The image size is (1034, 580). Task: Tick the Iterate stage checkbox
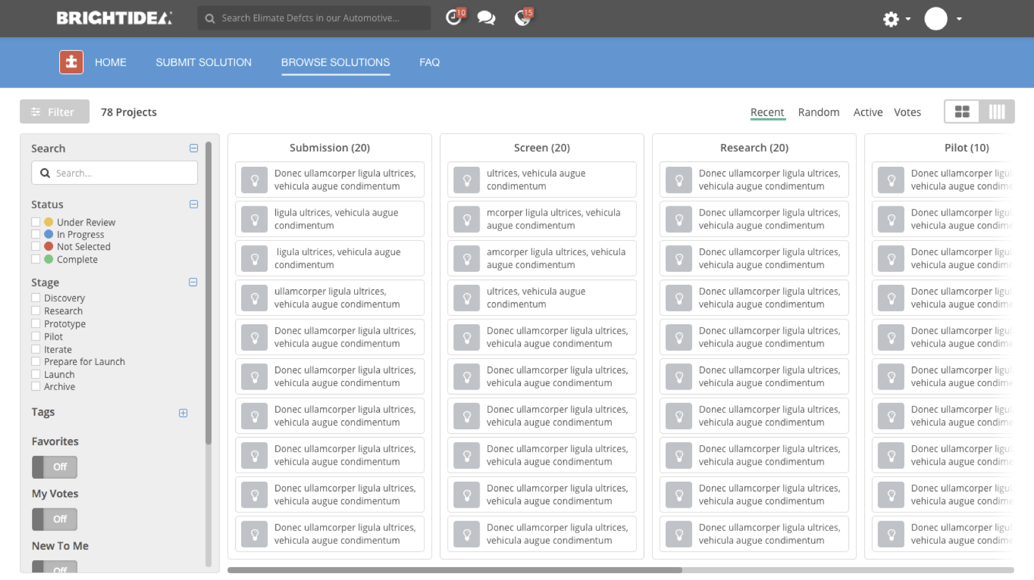[x=36, y=349]
